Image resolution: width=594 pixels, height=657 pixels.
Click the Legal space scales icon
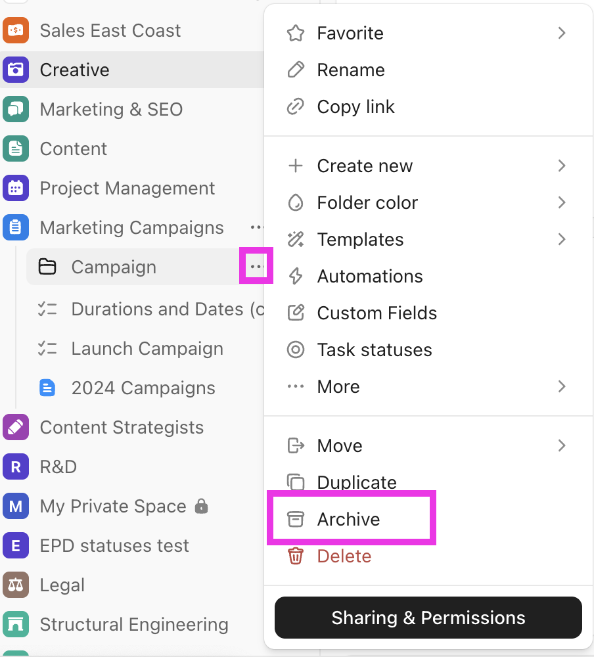tap(16, 585)
